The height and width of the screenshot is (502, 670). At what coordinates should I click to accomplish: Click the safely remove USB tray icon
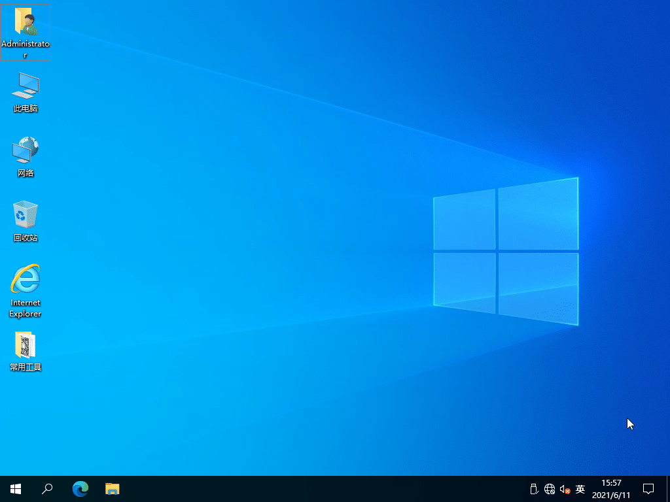click(x=534, y=489)
